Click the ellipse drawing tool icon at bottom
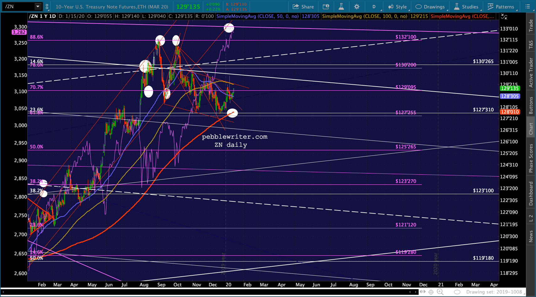The image size is (536, 297). click(x=457, y=292)
